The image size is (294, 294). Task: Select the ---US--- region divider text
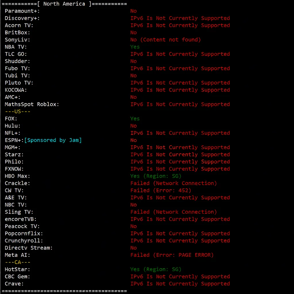pyautogui.click(x=18, y=112)
